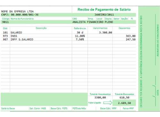Select the title 'Recibo de Pagamento de Salário'
The image size is (160, 117).
[104, 10]
